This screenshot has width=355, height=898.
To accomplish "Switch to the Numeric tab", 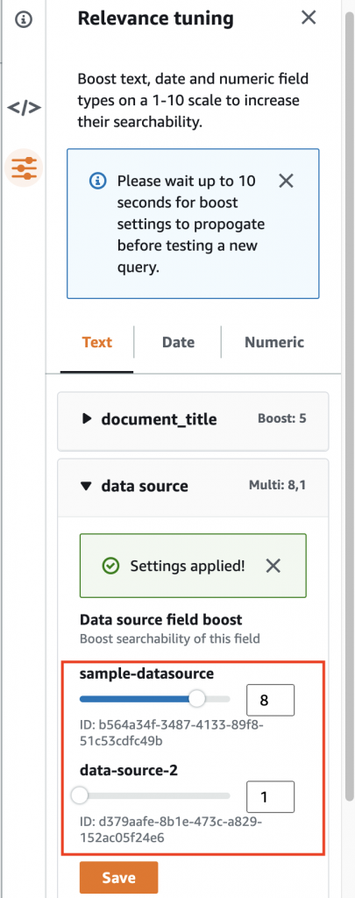I will point(274,343).
